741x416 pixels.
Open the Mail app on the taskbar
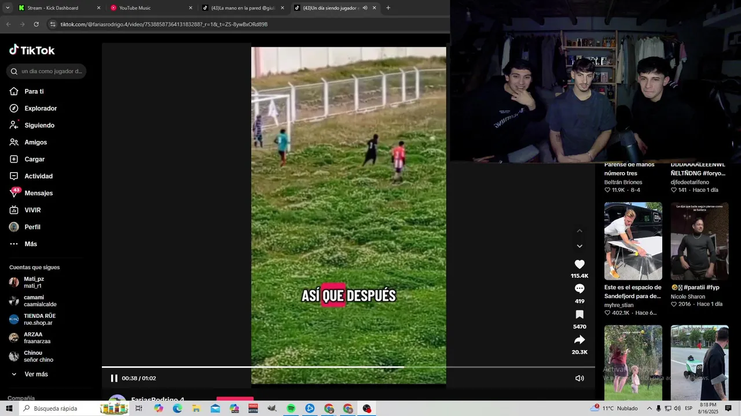pyautogui.click(x=215, y=408)
